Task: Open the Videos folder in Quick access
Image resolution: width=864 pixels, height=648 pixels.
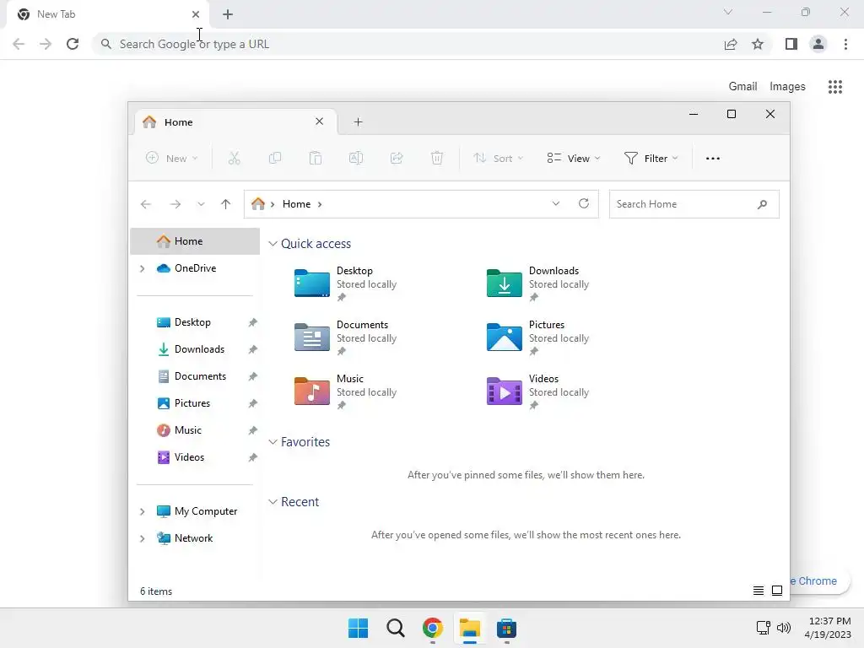Action: 538,391
